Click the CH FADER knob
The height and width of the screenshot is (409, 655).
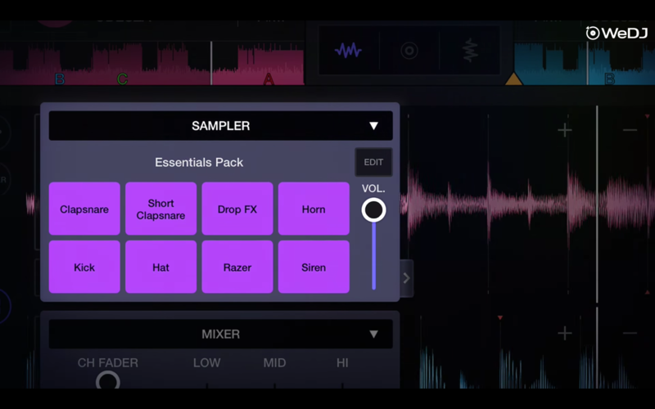107,381
